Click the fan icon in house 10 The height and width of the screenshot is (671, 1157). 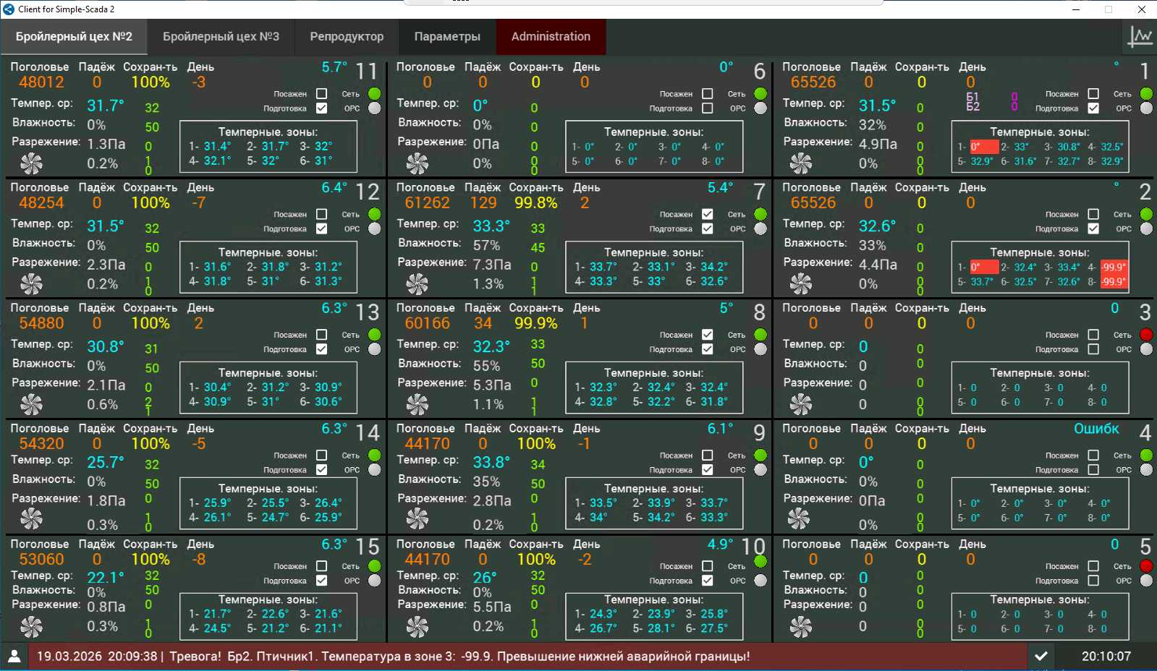[x=417, y=626]
